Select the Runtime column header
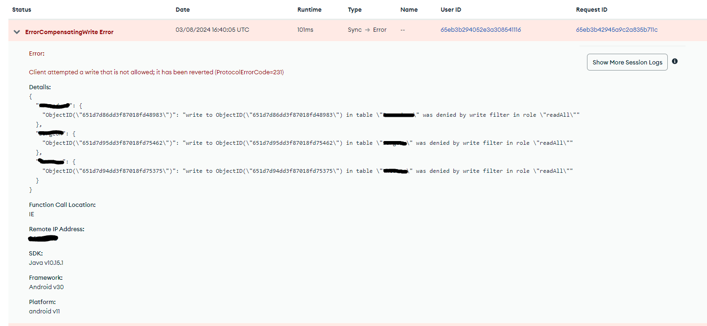The height and width of the screenshot is (326, 707). (x=309, y=10)
